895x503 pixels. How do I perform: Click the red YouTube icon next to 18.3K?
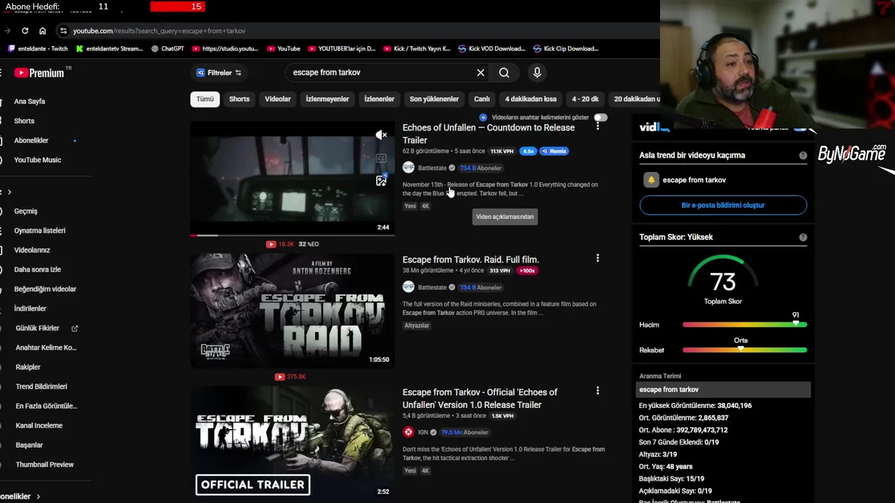pos(271,244)
